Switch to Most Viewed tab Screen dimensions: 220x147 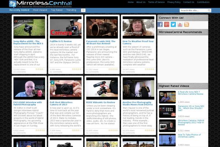(x=40, y=10)
